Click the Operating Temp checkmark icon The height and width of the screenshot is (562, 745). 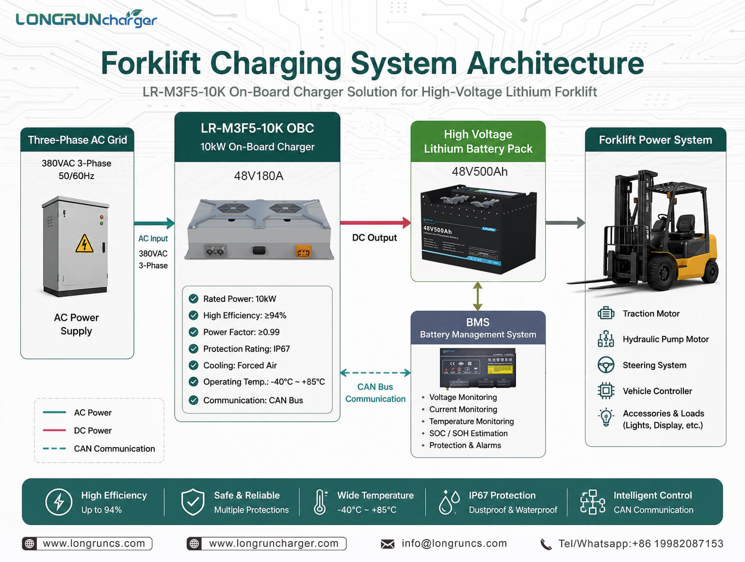point(194,381)
